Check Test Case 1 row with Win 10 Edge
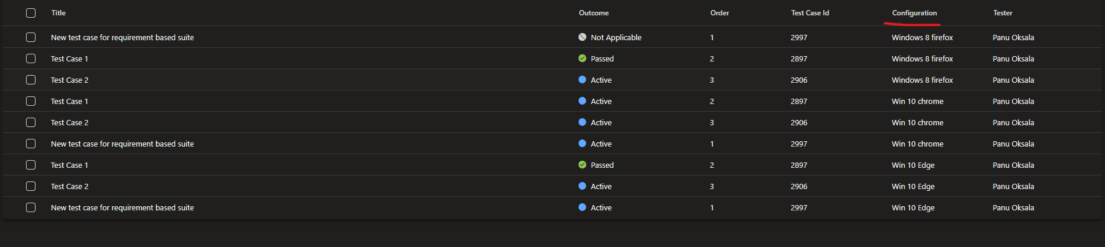 point(31,165)
